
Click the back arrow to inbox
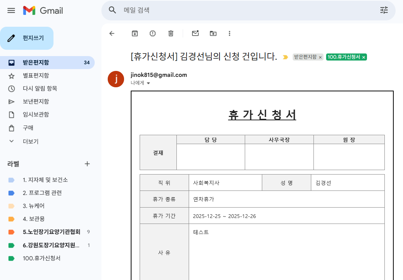point(112,33)
